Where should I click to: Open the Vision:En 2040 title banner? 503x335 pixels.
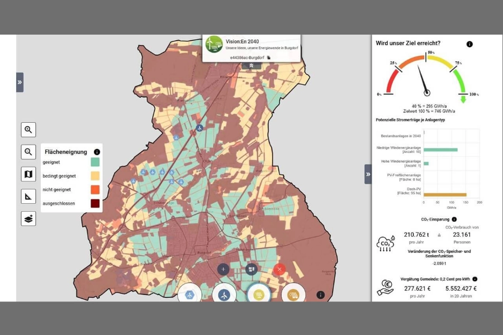click(243, 41)
